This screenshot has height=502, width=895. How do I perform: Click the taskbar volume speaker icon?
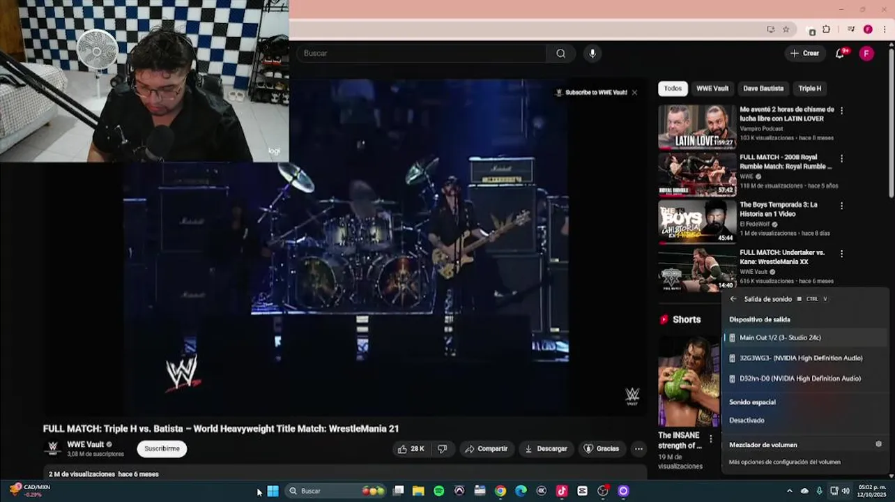[x=846, y=492]
